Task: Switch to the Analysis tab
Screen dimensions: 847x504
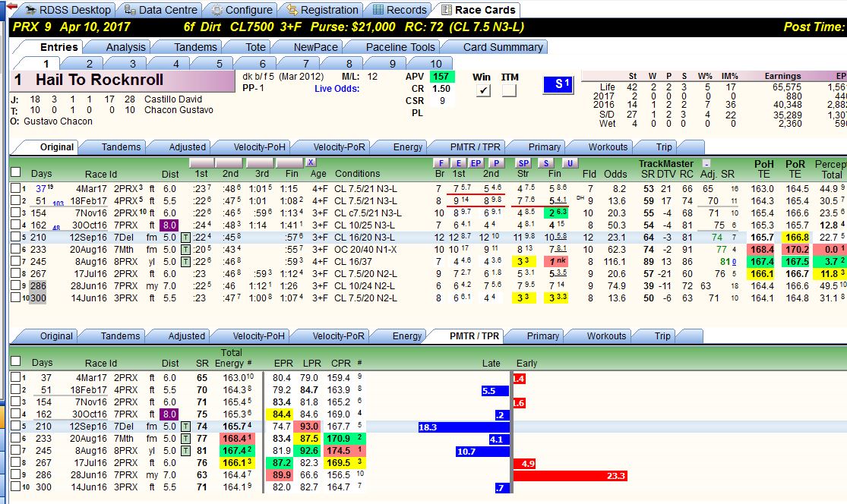Action: [x=125, y=47]
